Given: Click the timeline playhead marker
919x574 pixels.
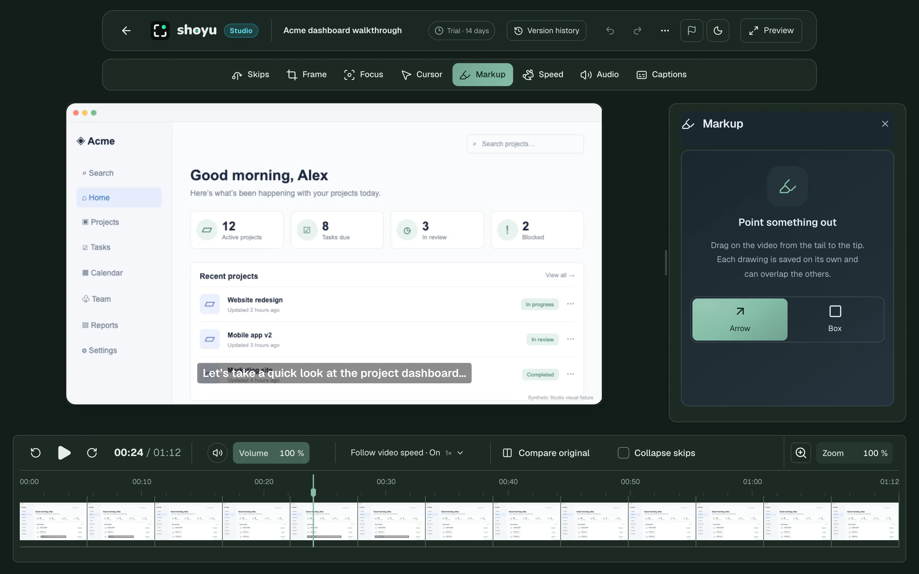Looking at the screenshot, I should pyautogui.click(x=313, y=492).
